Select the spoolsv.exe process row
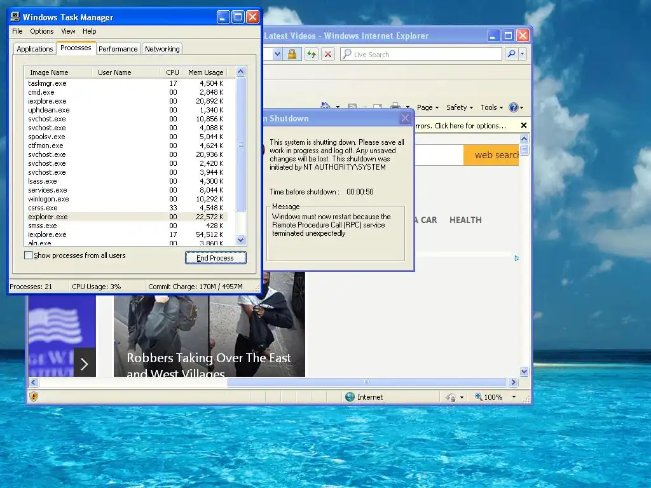Viewport: 651px width, 488px height. click(x=127, y=137)
